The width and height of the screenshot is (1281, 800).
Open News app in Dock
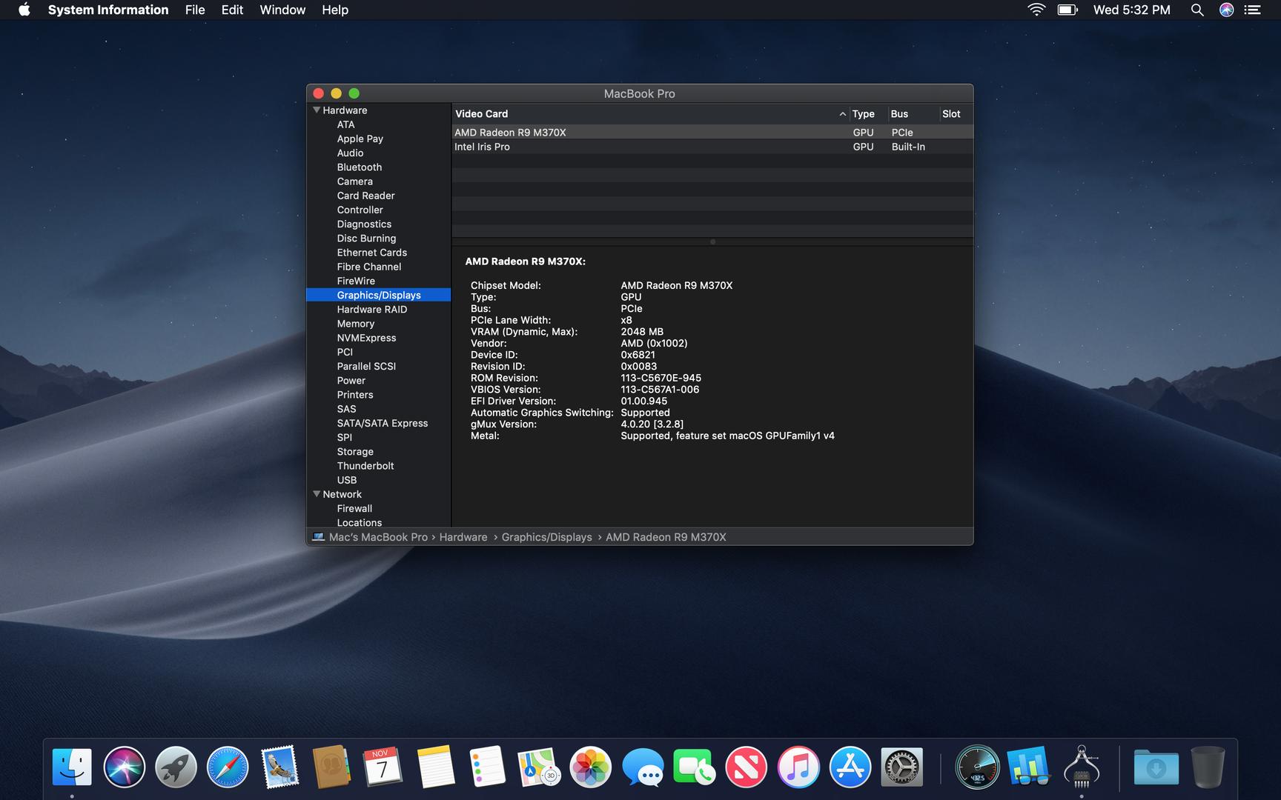click(x=747, y=767)
